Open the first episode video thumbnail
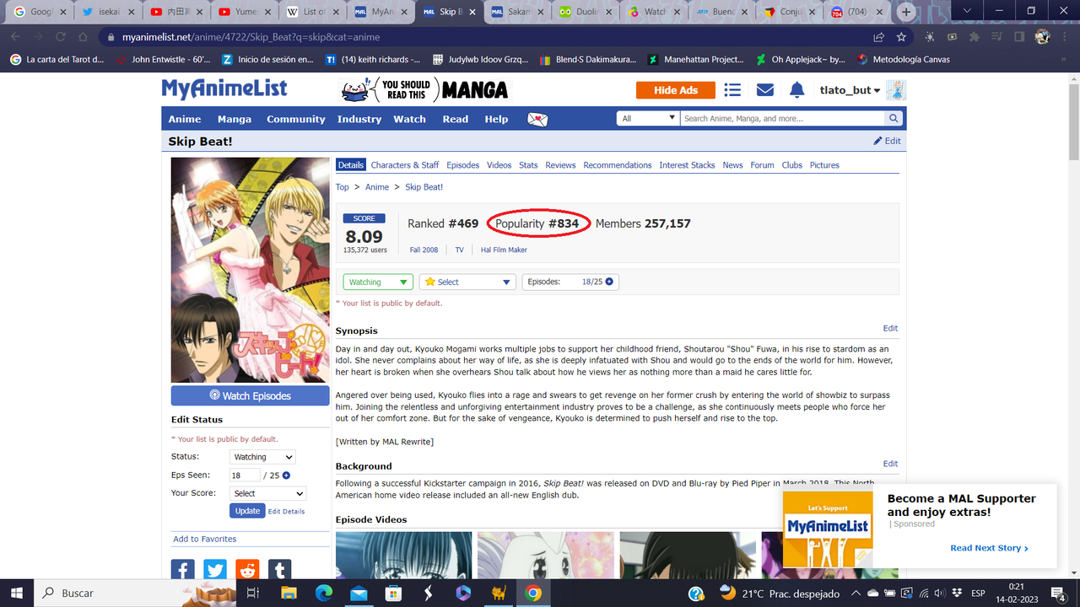This screenshot has height=607, width=1080. 403,556
